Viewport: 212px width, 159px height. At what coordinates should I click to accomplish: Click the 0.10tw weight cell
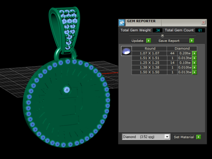pos(185,63)
